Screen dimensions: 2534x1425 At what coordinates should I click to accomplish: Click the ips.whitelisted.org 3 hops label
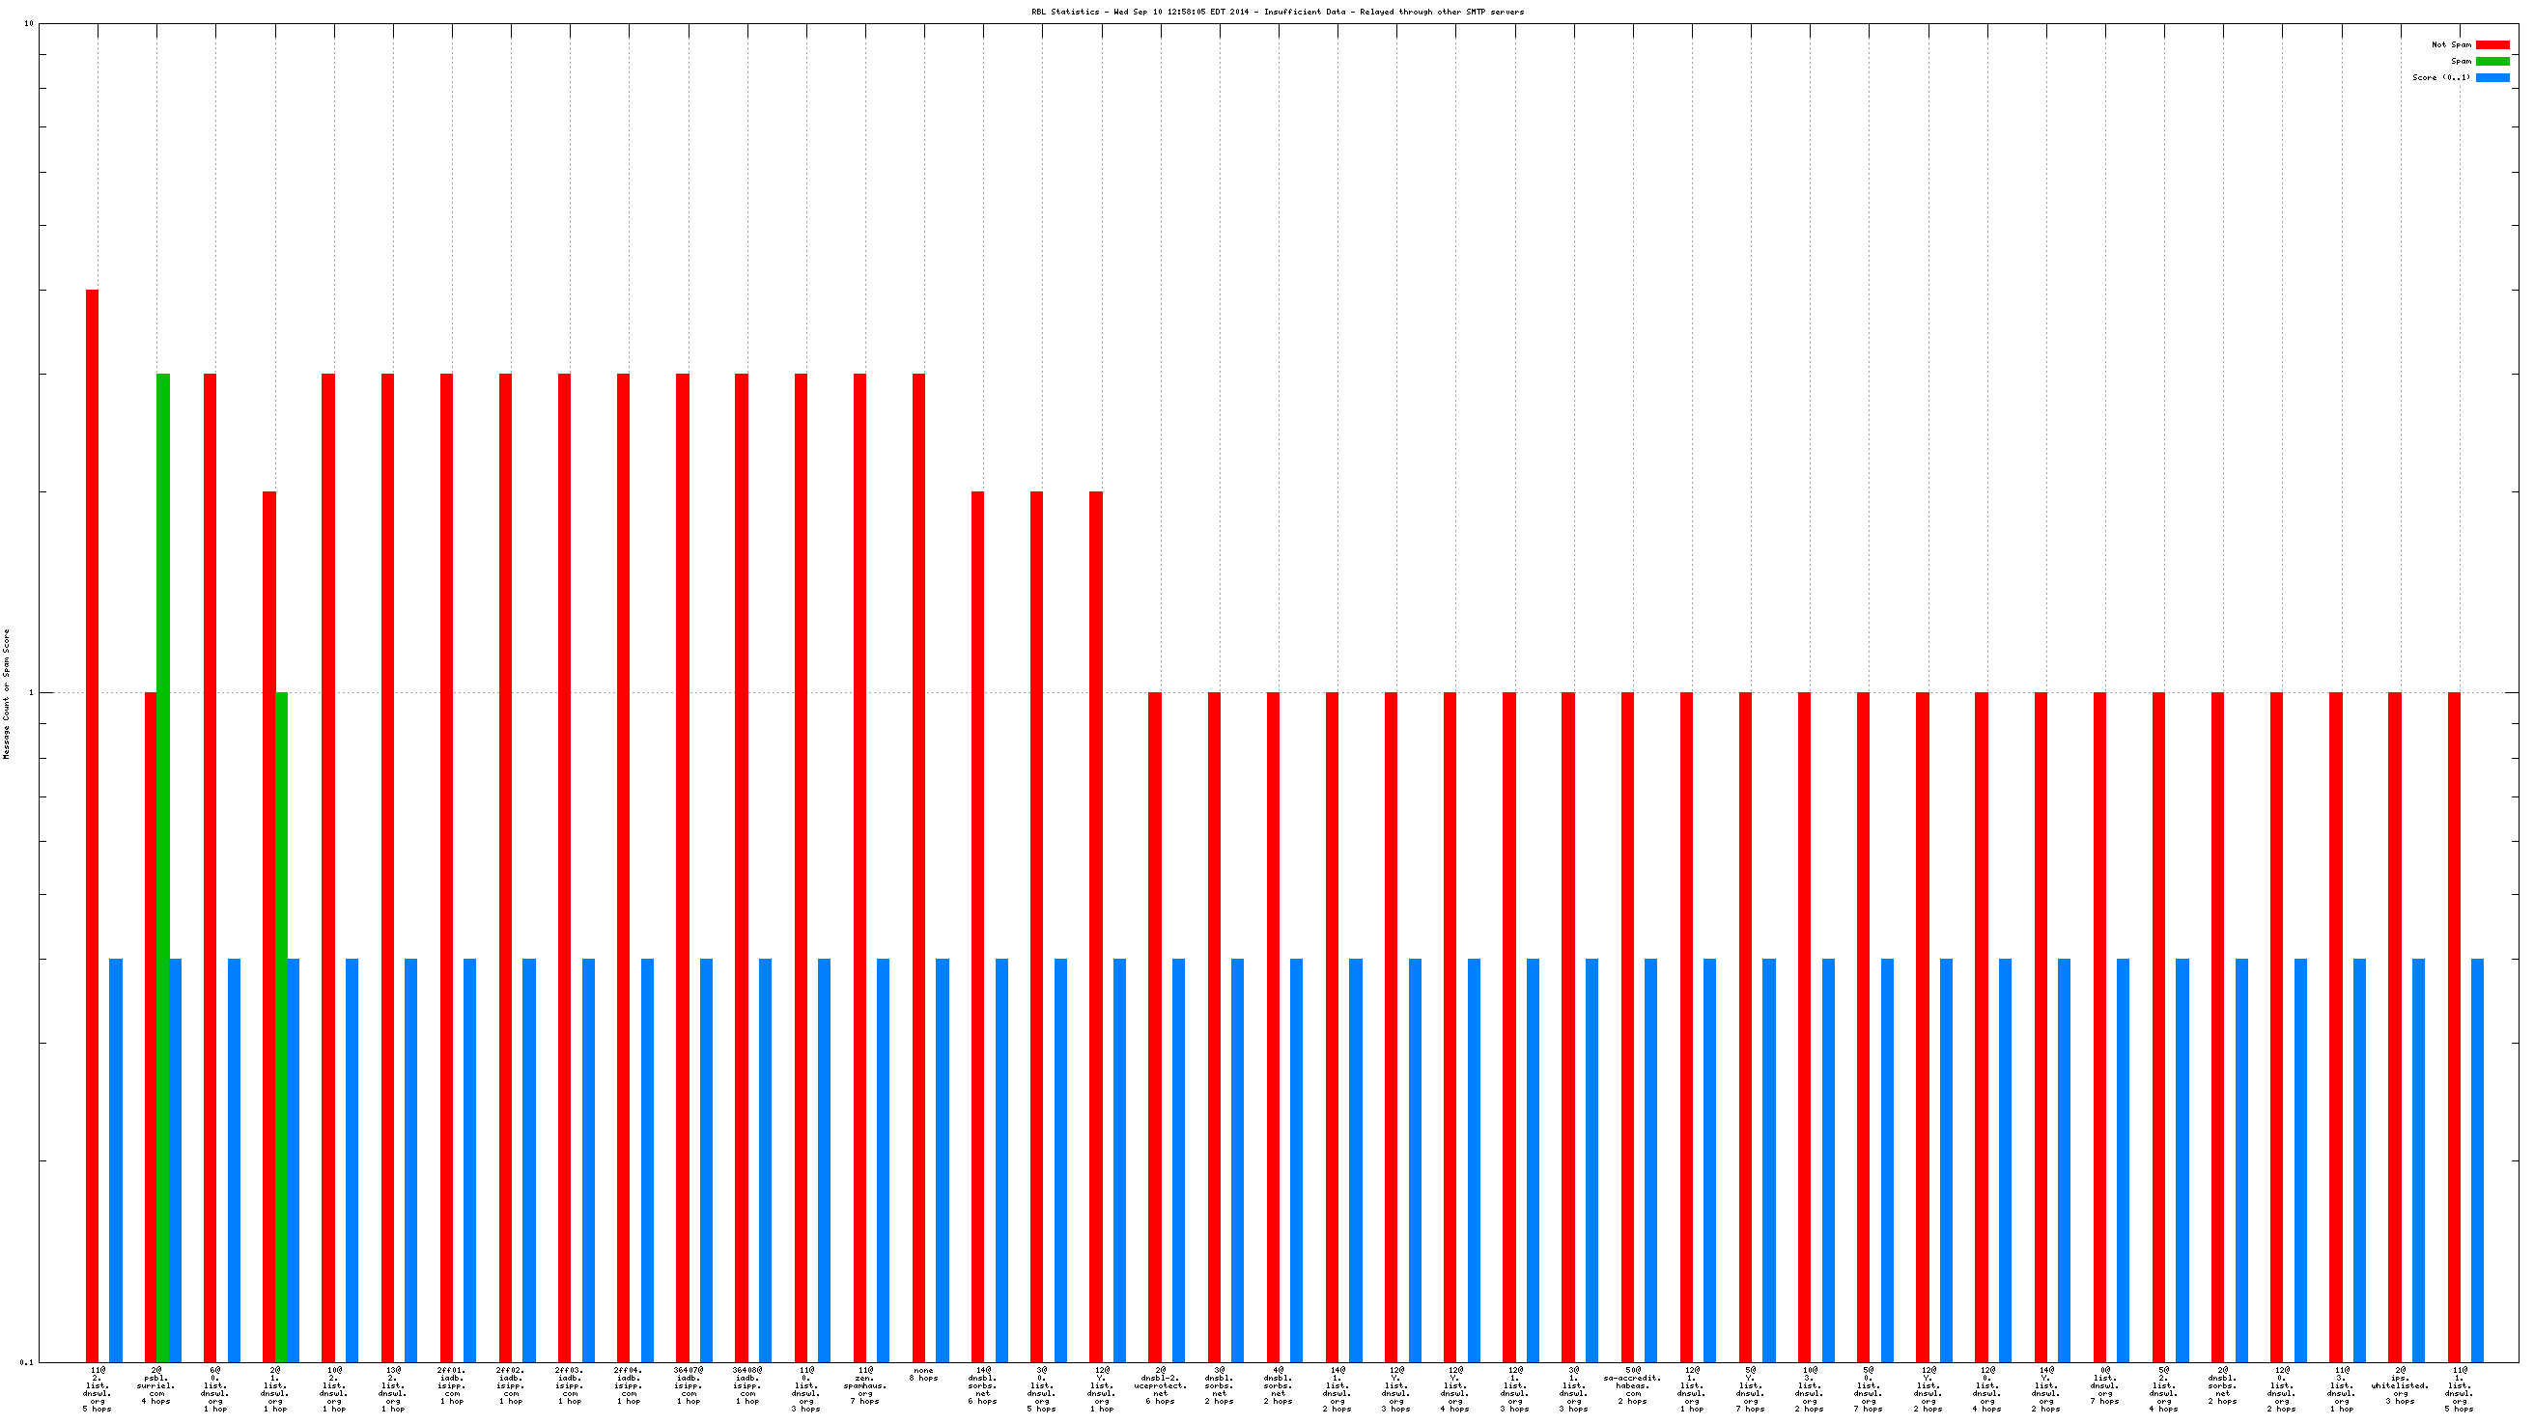pyautogui.click(x=2399, y=1385)
